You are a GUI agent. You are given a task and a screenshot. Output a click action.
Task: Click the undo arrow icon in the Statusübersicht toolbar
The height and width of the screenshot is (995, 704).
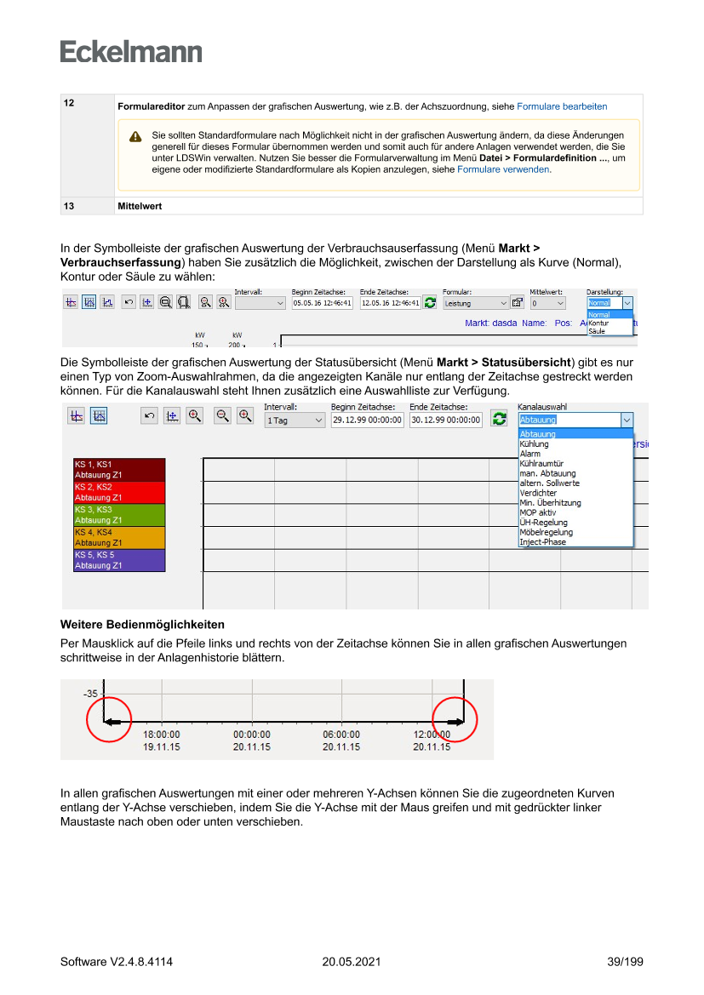tap(150, 415)
